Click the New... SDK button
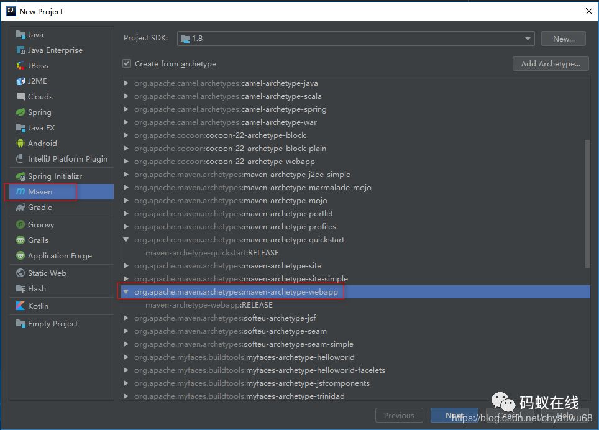The height and width of the screenshot is (430, 599). click(x=564, y=39)
